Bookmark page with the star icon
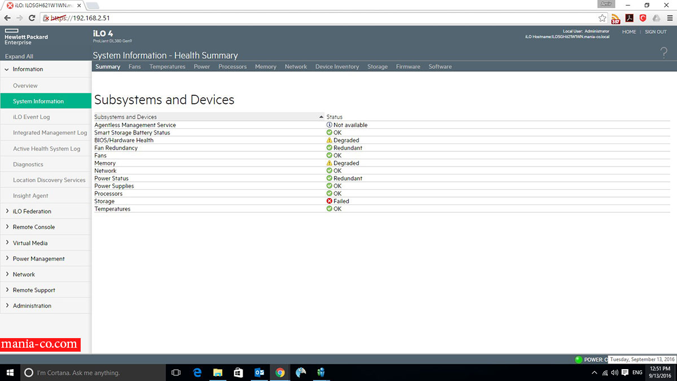Viewport: 677px width, 381px height. pyautogui.click(x=603, y=18)
